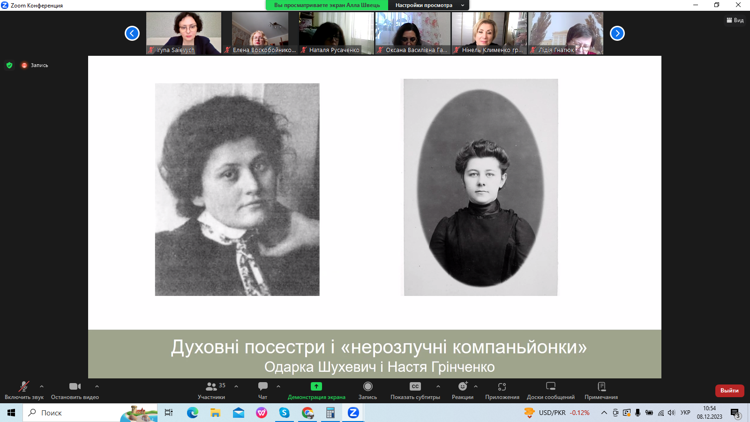Open Доски сообщений whiteboards icon

(x=551, y=387)
